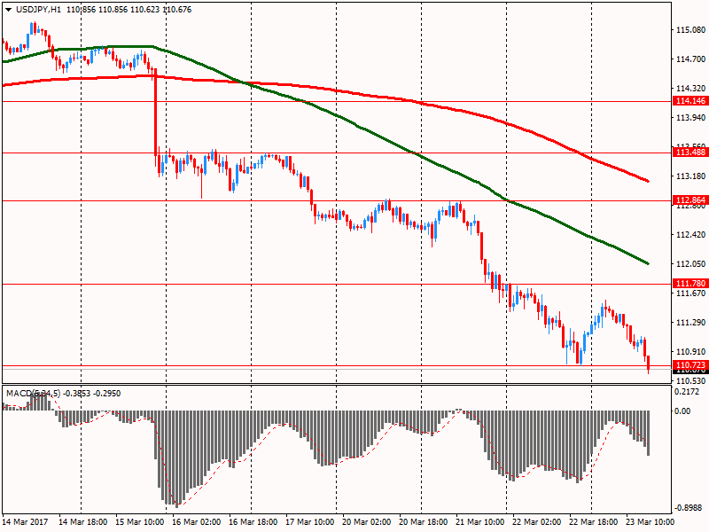Click the end of the red moving average
Screen dimensions: 709x532
click(x=648, y=181)
